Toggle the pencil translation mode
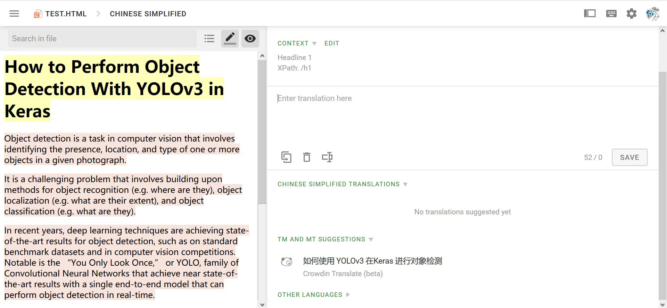The width and height of the screenshot is (667, 308). pos(230,38)
